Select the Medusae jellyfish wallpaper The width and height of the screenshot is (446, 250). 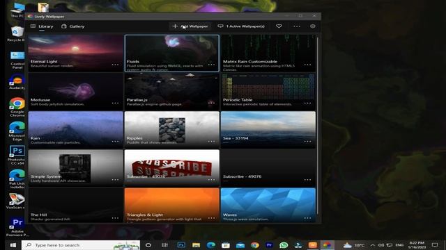point(76,92)
